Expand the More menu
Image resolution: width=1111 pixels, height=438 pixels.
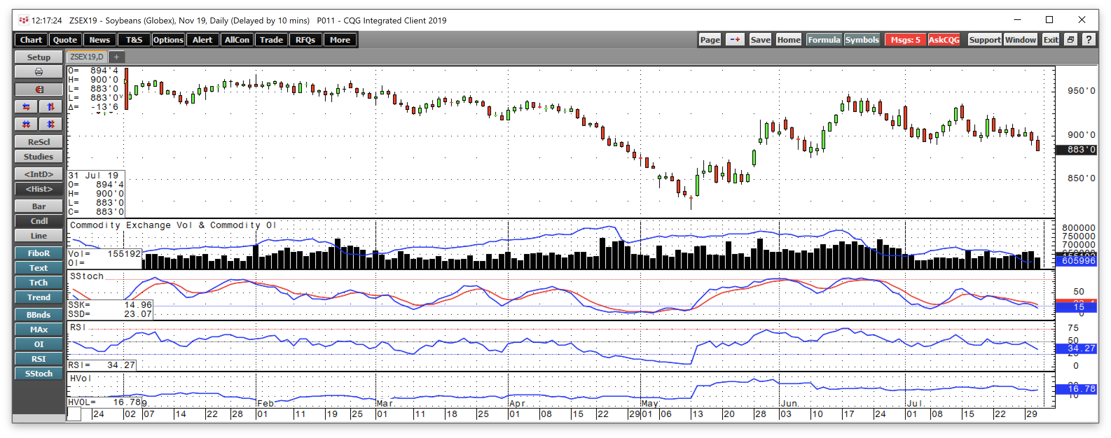[x=340, y=40]
